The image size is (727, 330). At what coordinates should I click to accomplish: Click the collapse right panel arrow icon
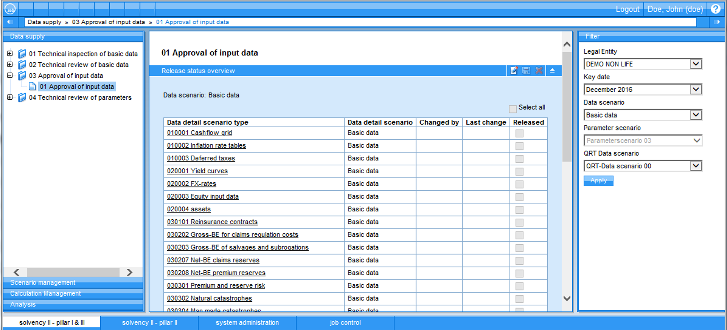click(717, 22)
